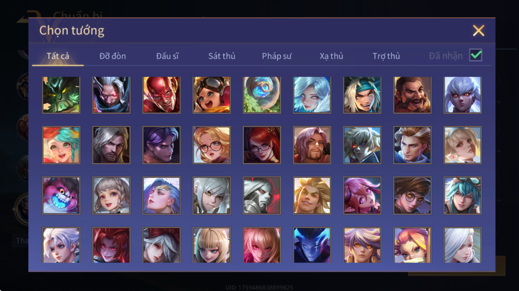
Task: Choose the goggles-wearing pilot girl hero
Action: [x=212, y=95]
